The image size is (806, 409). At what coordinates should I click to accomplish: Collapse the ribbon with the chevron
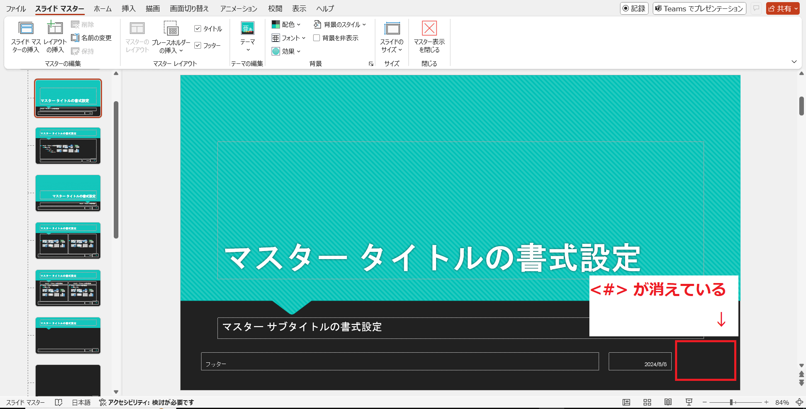794,62
